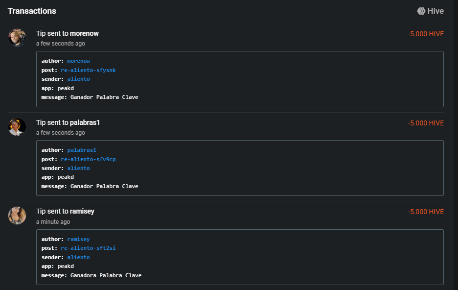Image resolution: width=458 pixels, height=290 pixels.
Task: Open palabras1's profile avatar
Action: point(17,127)
